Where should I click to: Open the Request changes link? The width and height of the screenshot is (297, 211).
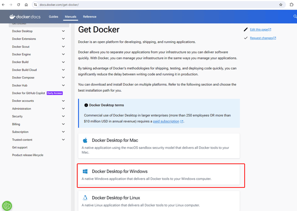coord(262,38)
